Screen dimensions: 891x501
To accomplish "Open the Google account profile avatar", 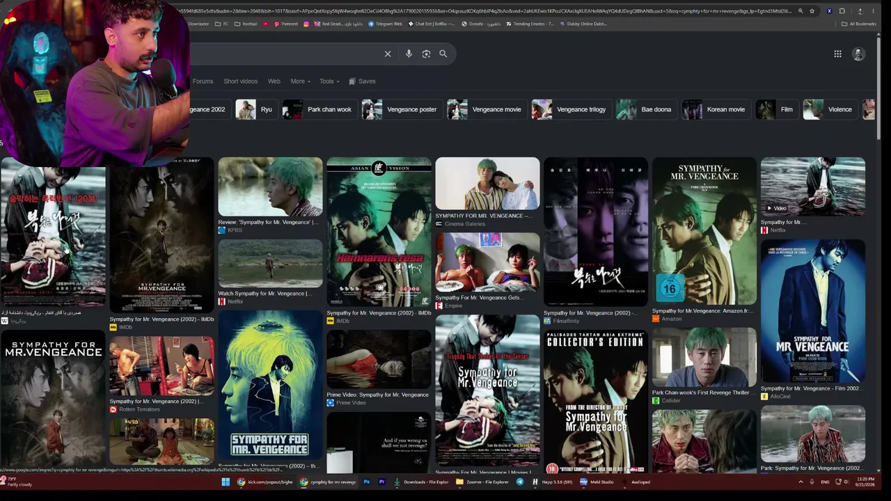I will (x=858, y=54).
